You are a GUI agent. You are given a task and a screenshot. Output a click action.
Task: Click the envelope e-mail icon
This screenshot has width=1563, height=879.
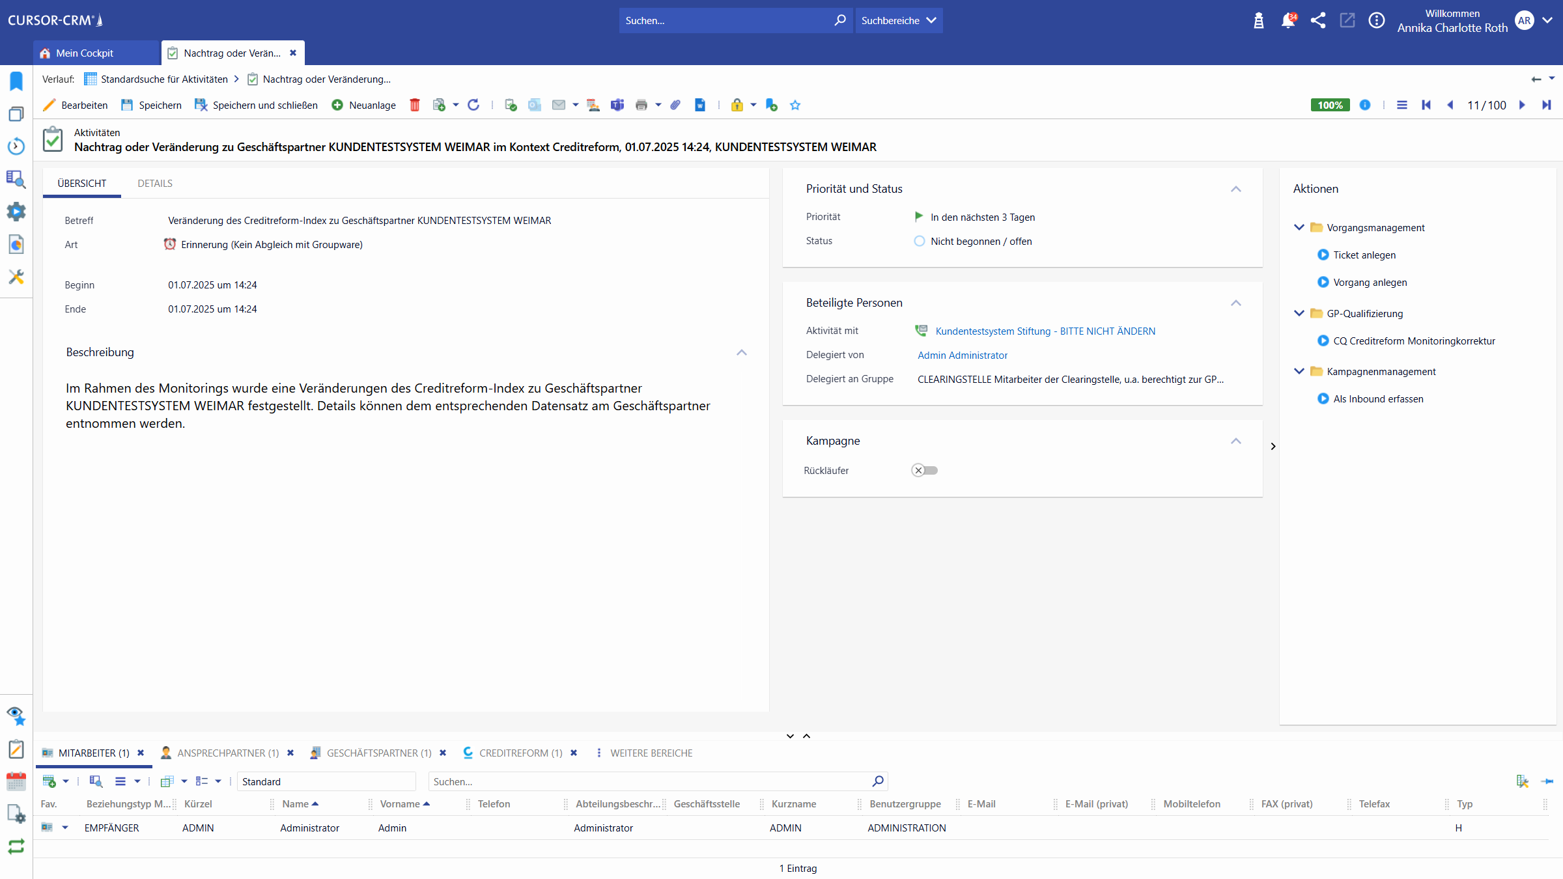[x=559, y=105]
